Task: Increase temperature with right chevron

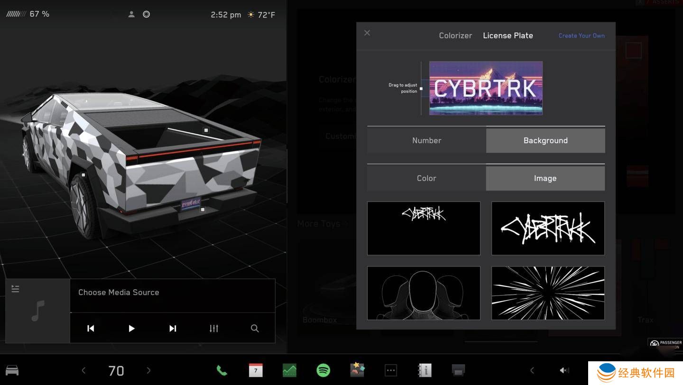Action: point(148,370)
